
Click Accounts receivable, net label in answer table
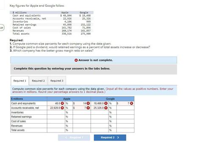point(25,108)
